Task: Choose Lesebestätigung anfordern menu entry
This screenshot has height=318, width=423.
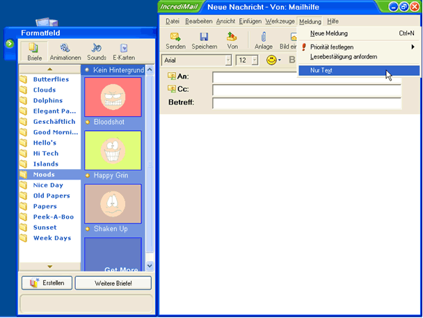Action: pyautogui.click(x=359, y=56)
